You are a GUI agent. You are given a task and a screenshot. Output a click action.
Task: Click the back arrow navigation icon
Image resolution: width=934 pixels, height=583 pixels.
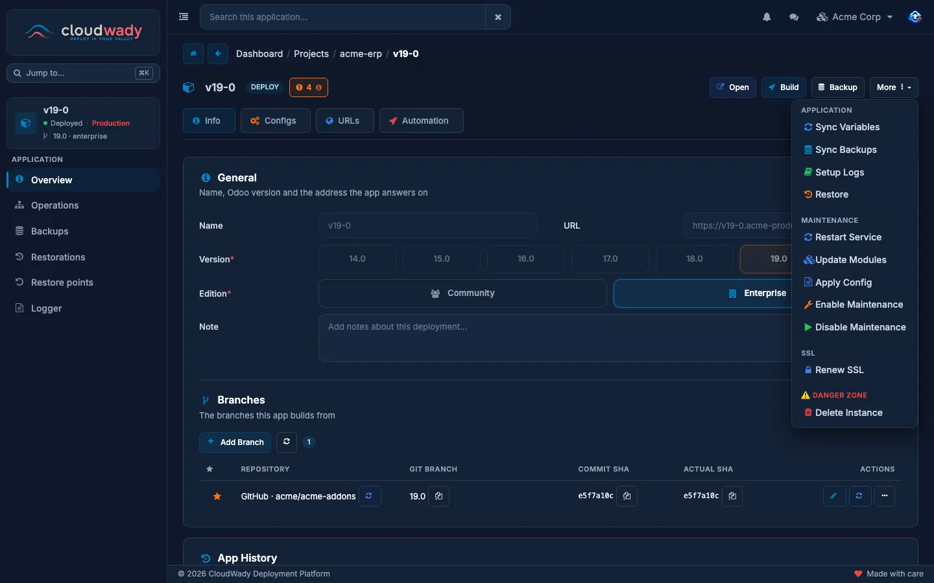[x=218, y=54]
